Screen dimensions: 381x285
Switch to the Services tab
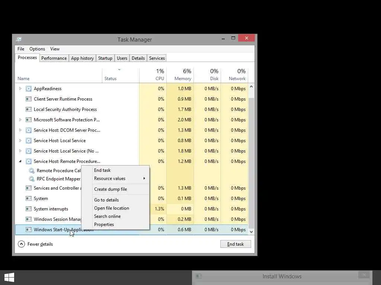coord(157,58)
